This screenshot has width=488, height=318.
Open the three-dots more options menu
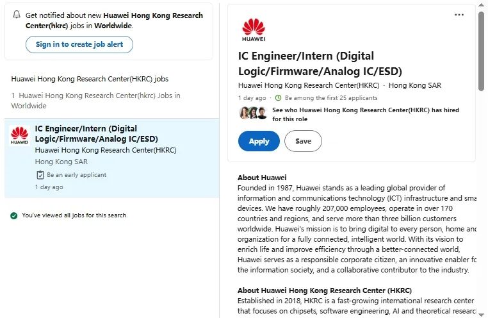pos(459,15)
